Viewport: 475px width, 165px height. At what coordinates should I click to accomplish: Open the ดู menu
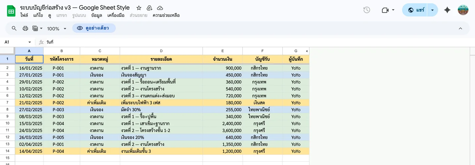click(x=49, y=15)
